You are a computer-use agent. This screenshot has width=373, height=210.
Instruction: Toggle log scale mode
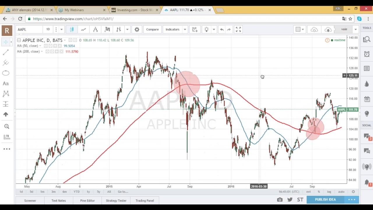pyautogui.click(x=329, y=192)
